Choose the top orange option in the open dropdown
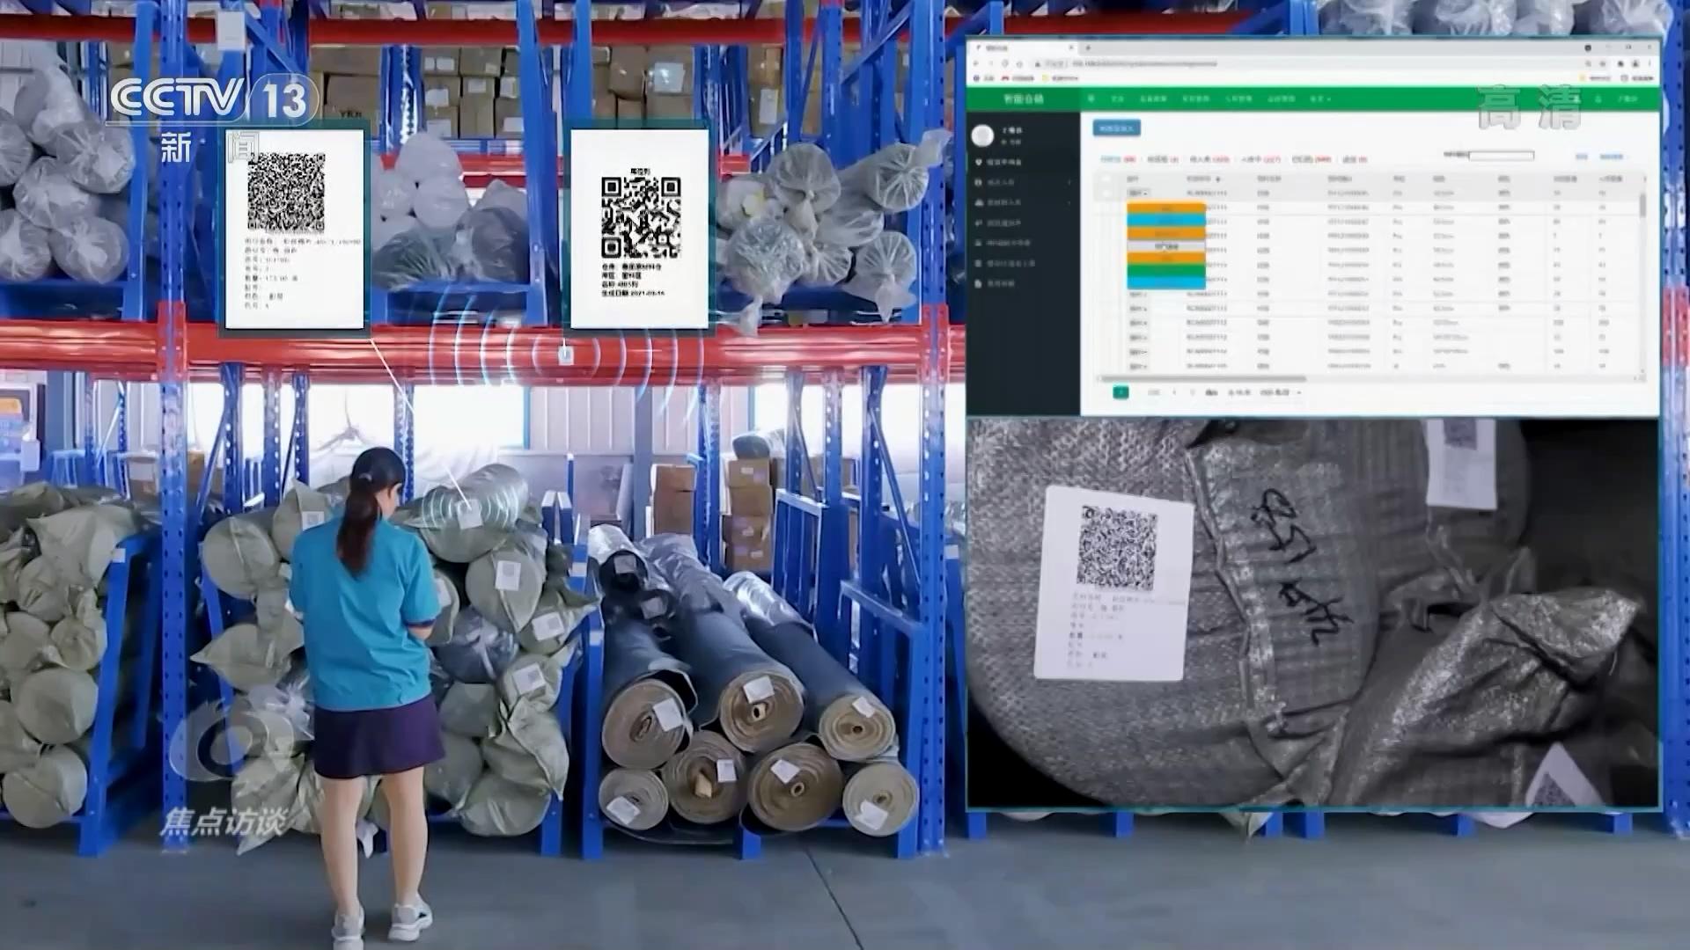 tap(1166, 208)
